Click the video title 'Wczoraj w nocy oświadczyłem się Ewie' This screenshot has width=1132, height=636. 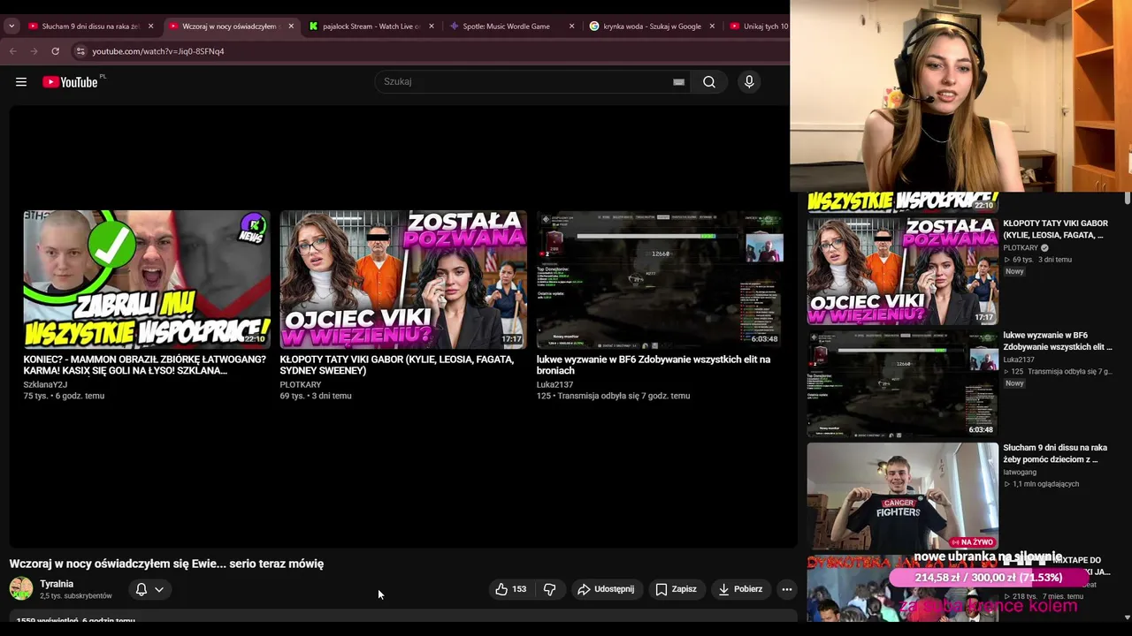tap(166, 564)
